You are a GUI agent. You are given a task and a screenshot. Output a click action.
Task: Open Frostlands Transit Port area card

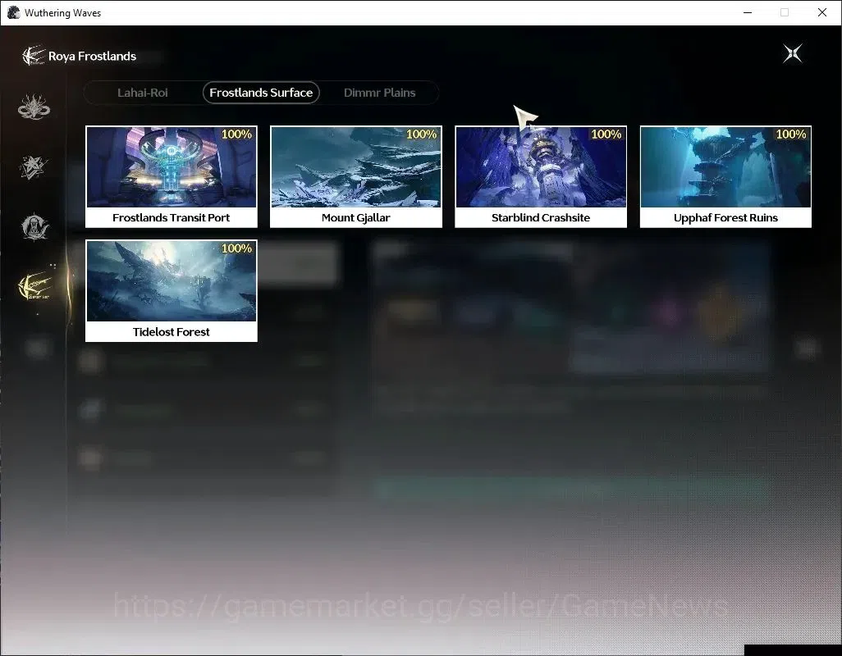click(172, 176)
